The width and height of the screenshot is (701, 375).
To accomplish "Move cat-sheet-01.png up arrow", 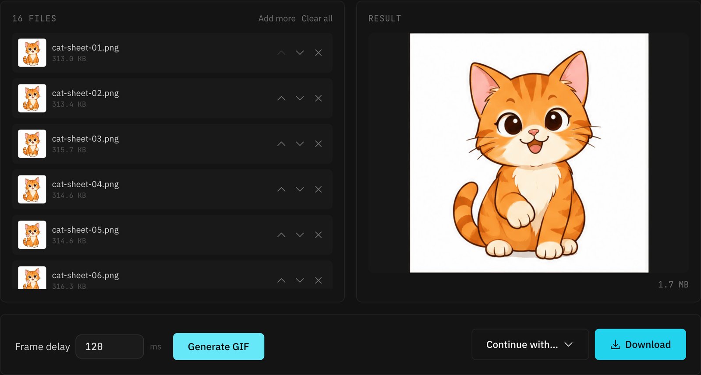I will [x=281, y=53].
